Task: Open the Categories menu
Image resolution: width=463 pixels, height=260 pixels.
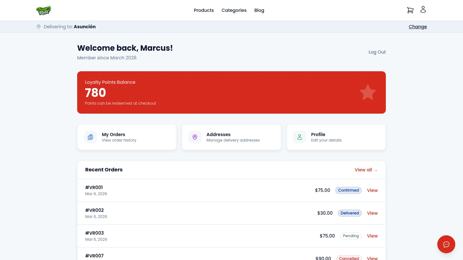Action: (234, 10)
